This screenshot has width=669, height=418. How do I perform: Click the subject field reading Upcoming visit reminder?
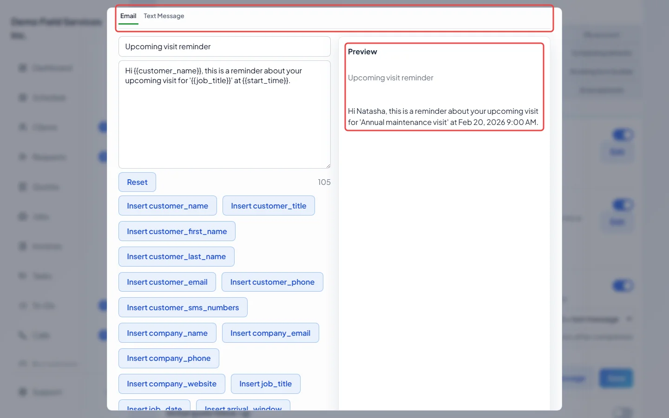(224, 46)
